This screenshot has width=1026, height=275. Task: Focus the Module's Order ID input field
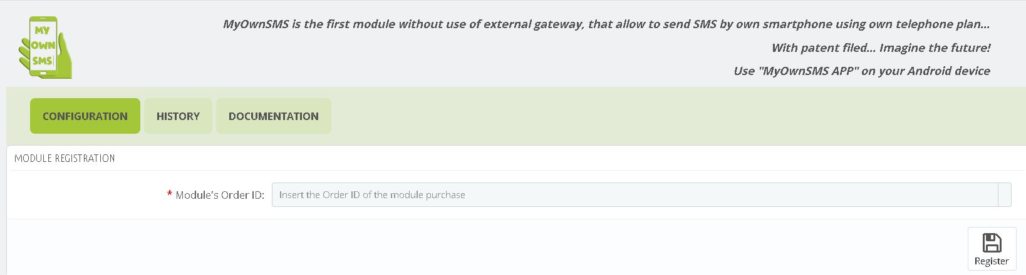click(635, 194)
